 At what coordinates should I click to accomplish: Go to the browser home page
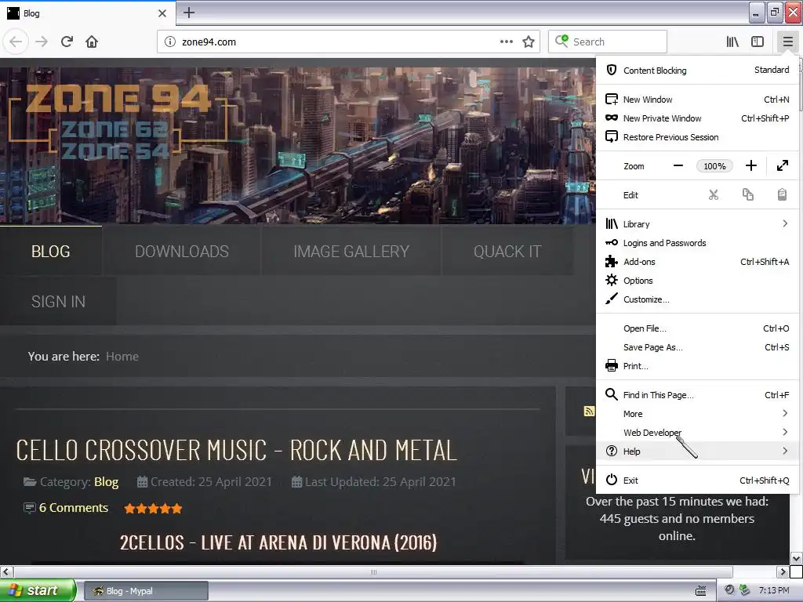[x=92, y=42]
